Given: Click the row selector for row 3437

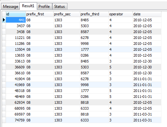Looking at the screenshot, I should click(4, 26).
